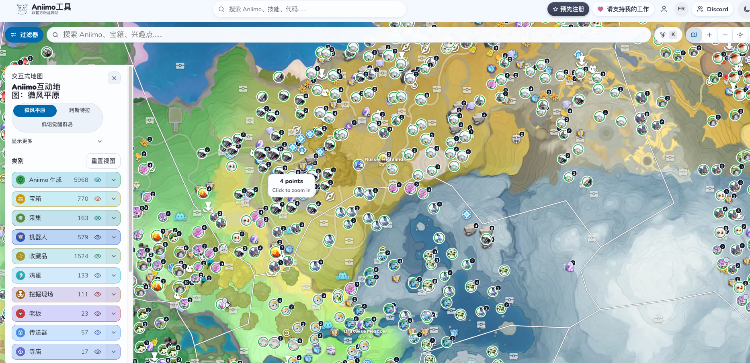
Task: Click the 重置视图 reset view button
Action: (103, 161)
